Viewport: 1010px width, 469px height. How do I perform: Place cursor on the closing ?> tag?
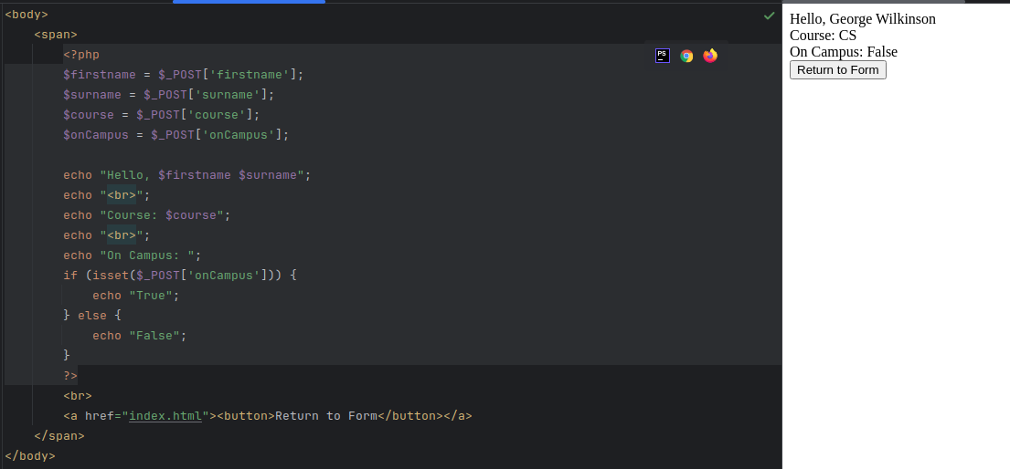pyautogui.click(x=70, y=376)
